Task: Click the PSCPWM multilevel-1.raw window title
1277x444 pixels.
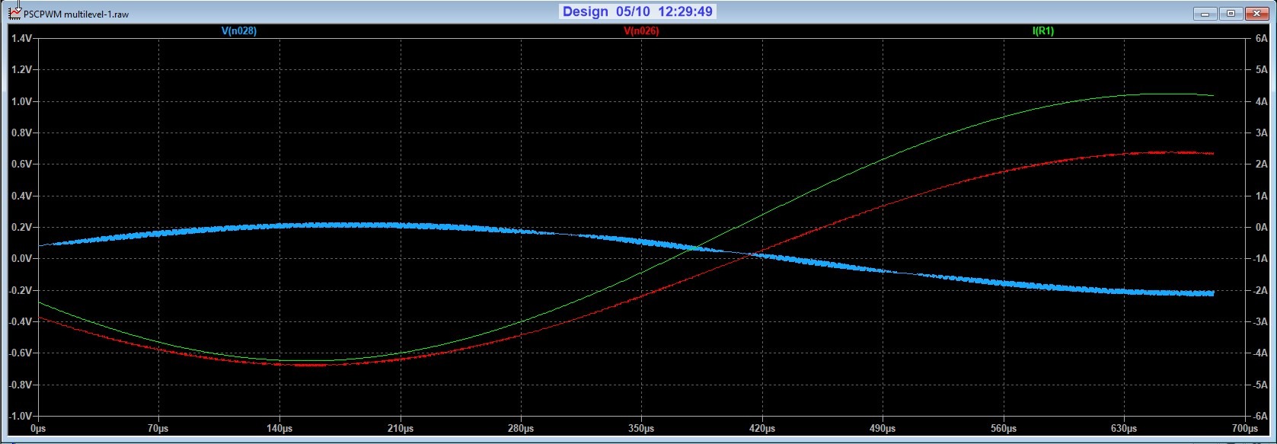Action: (x=76, y=14)
